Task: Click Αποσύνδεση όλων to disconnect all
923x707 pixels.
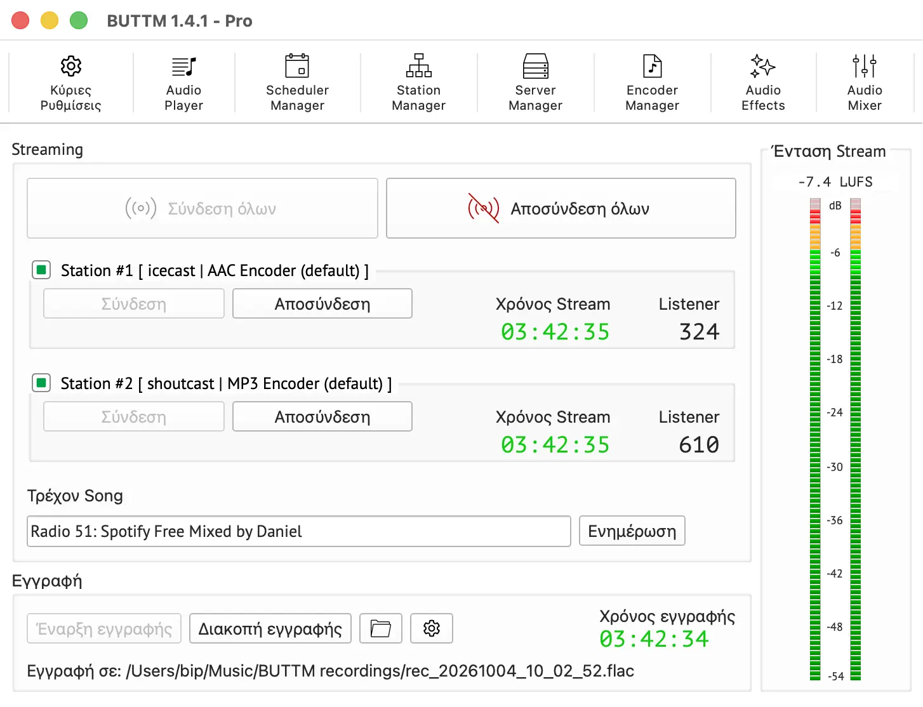Action: click(x=561, y=208)
